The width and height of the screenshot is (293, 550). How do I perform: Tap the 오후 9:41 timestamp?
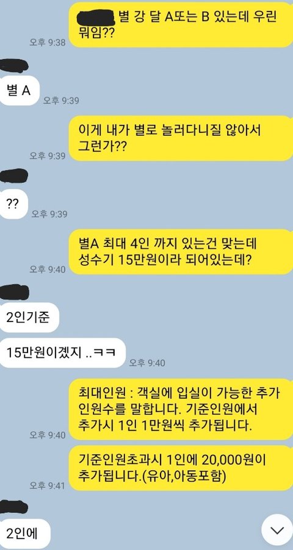pos(48,486)
